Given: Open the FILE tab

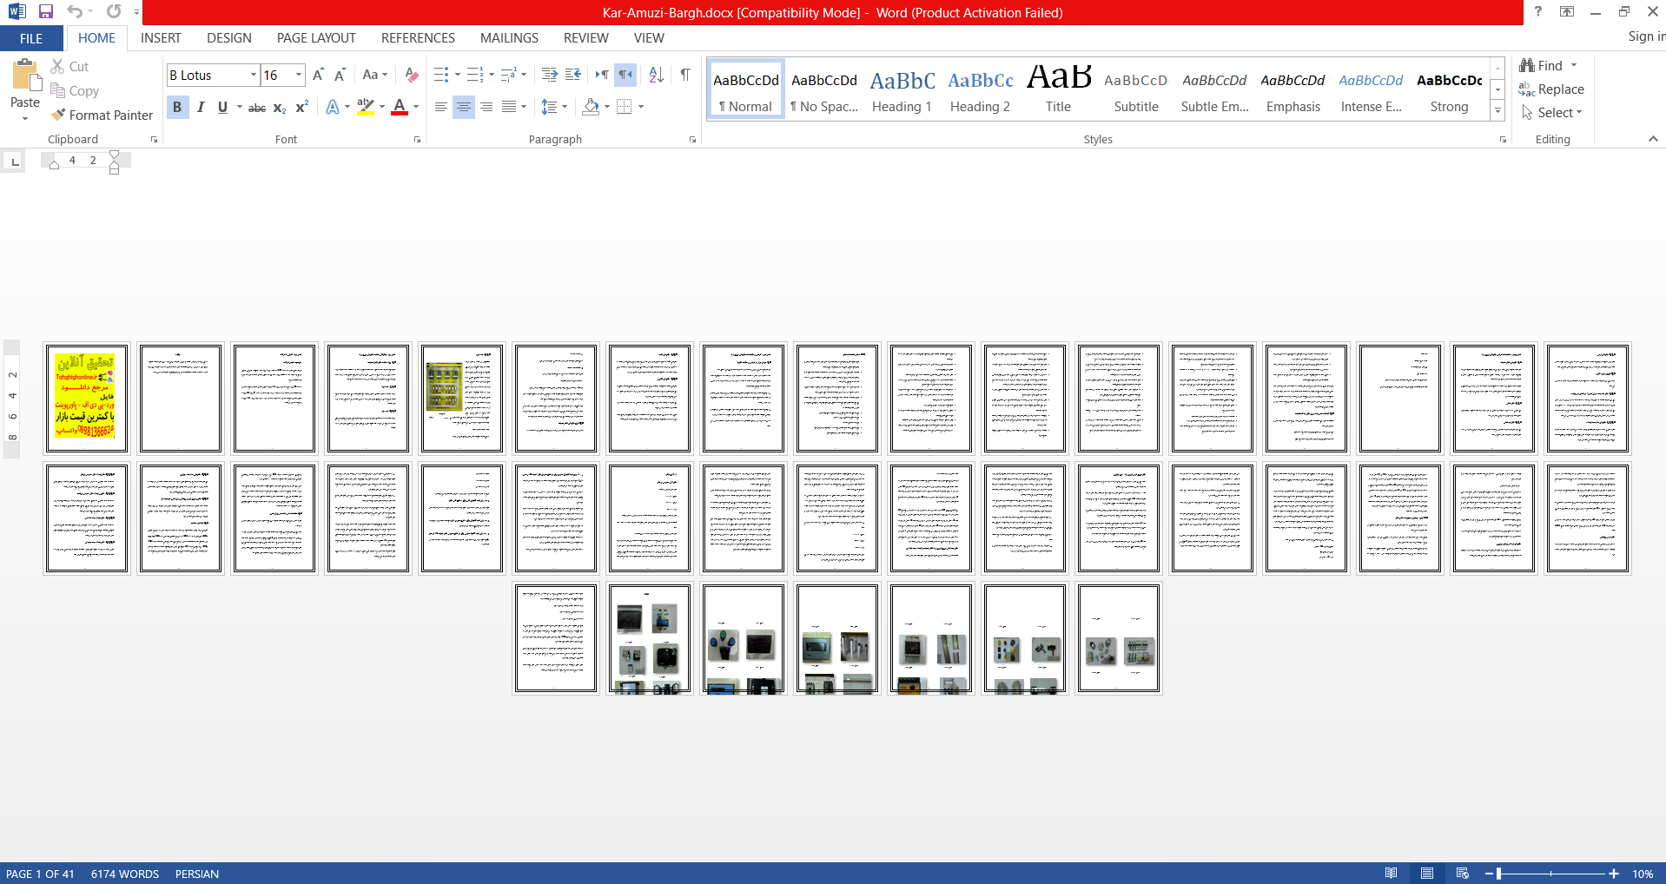Looking at the screenshot, I should click(31, 38).
